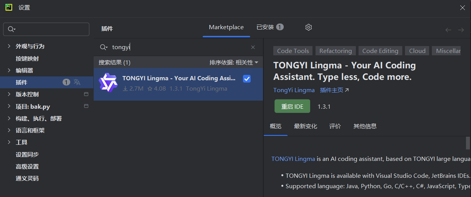Click the TONGYI Lingma plugin logo

108,83
